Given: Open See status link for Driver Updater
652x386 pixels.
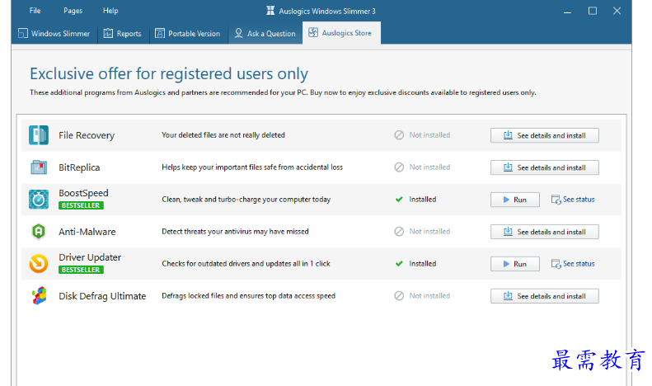Looking at the screenshot, I should point(573,264).
